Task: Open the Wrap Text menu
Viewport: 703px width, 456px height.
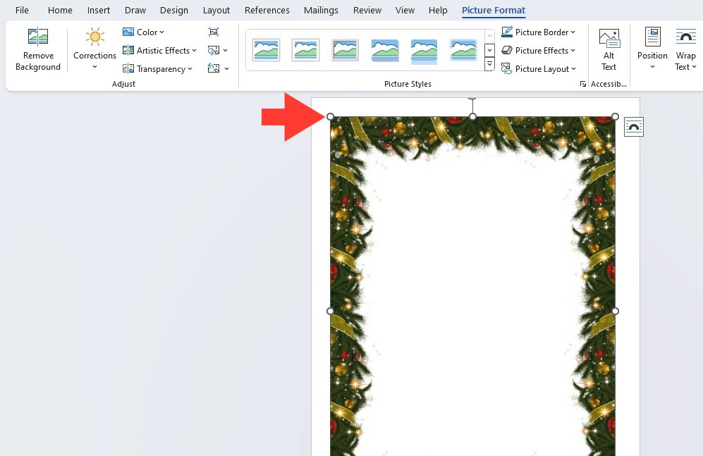Action: [685, 49]
